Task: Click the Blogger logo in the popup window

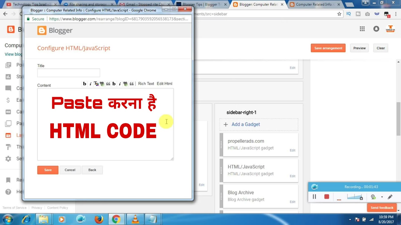Action: point(55,30)
